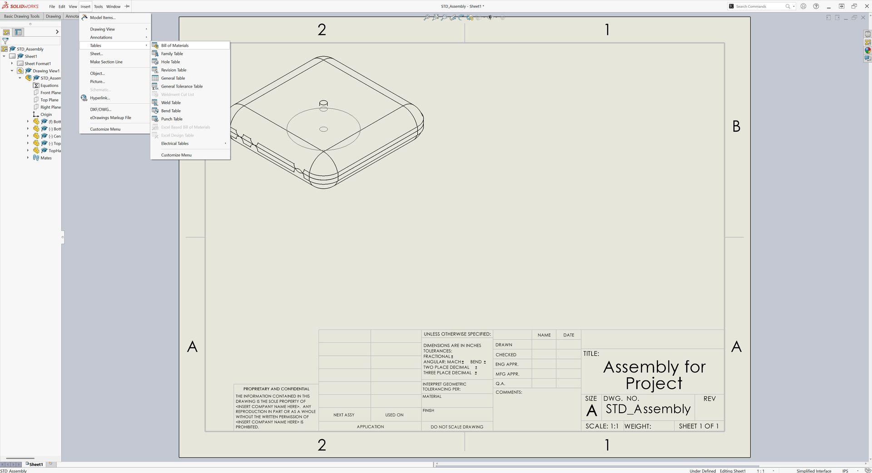Pin the menu bar with pushpin icon
The height and width of the screenshot is (473, 872).
(127, 6)
